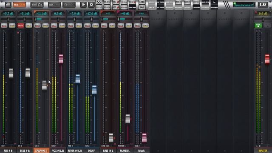This screenshot has height=153, width=272.
Task: Click the -13.6 dB level readout
Action: pyautogui.click(x=91, y=13)
